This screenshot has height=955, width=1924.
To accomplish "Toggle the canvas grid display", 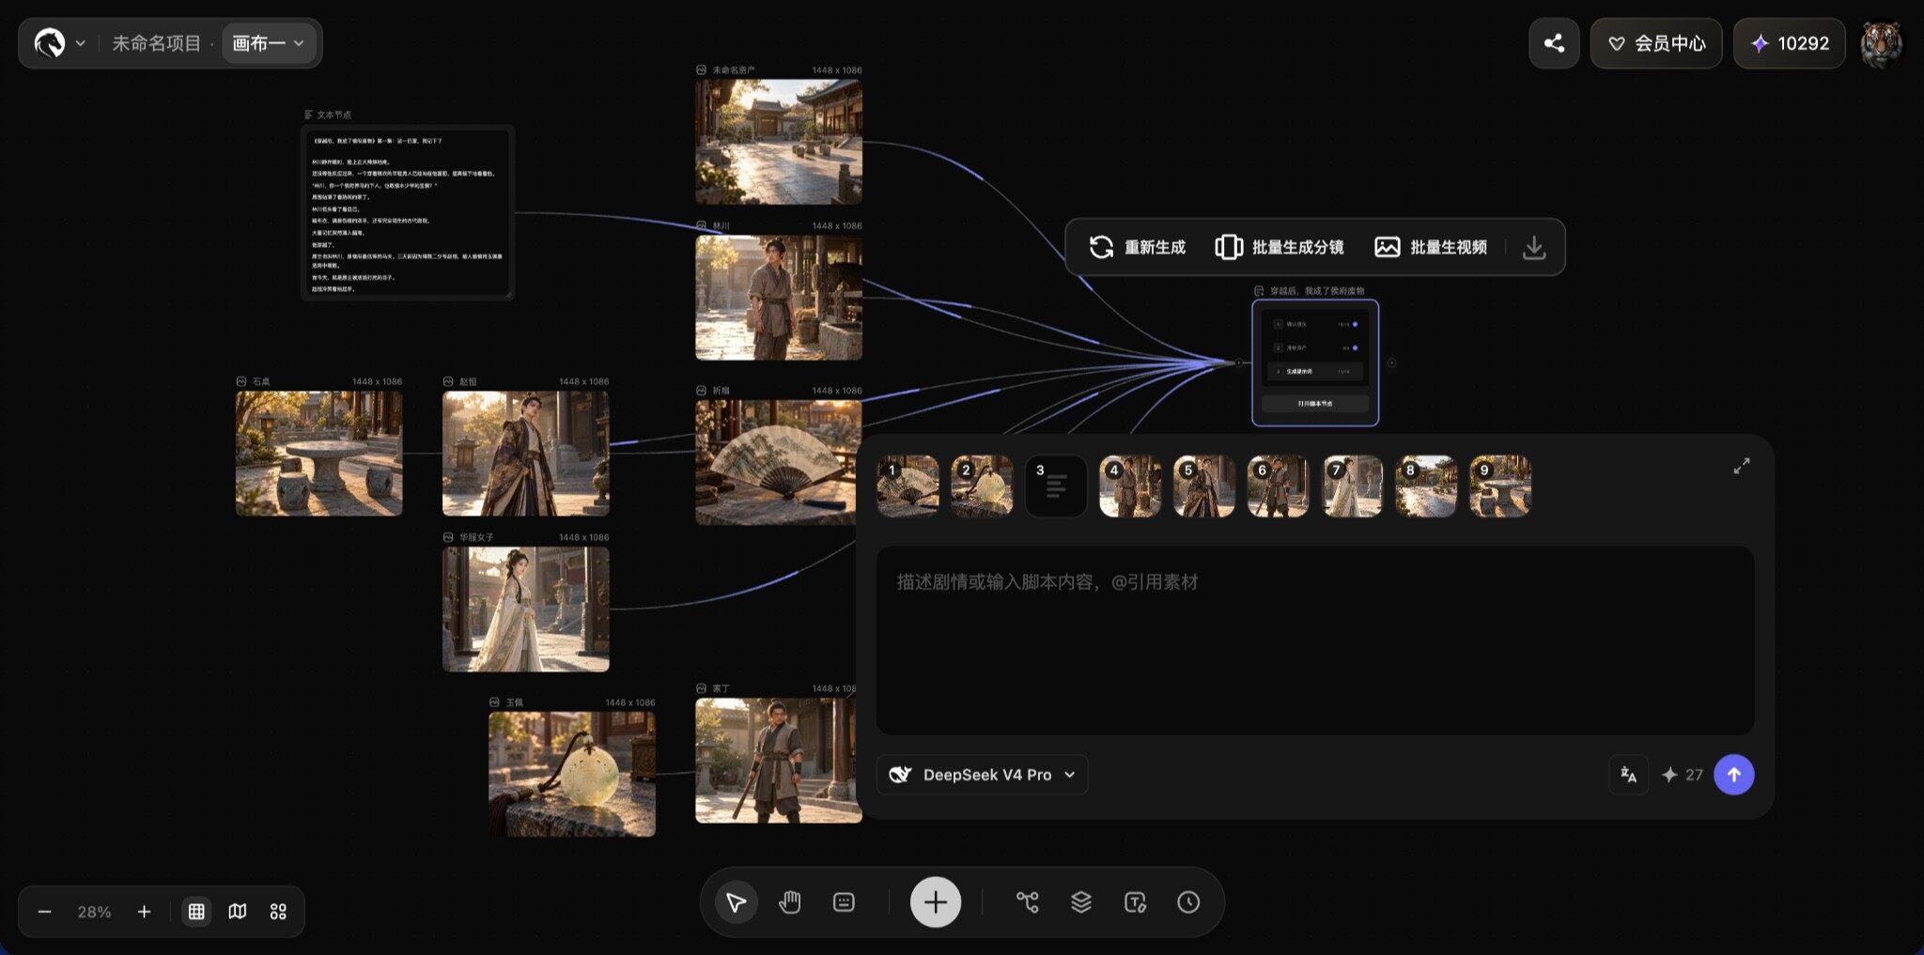I will (x=196, y=912).
